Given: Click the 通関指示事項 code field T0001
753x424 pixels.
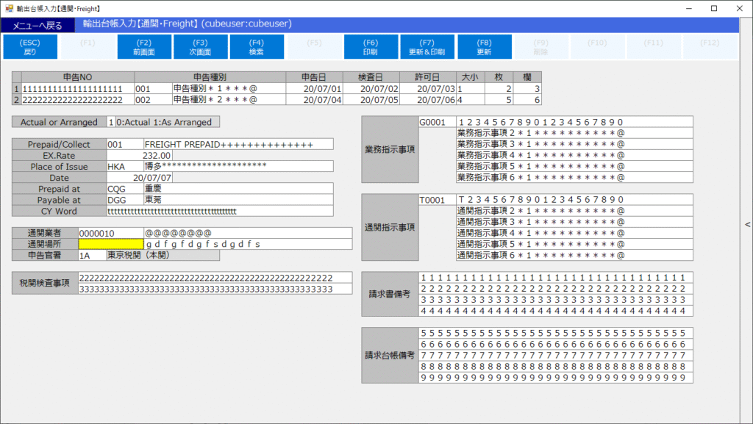Looking at the screenshot, I should click(436, 200).
